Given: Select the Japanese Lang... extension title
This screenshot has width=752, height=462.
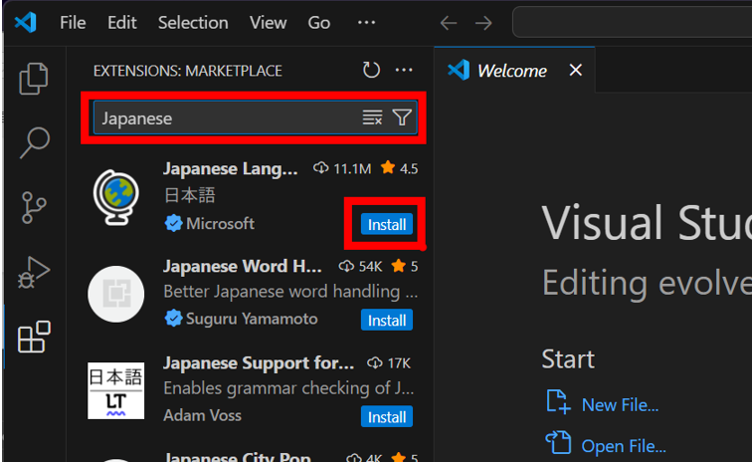Looking at the screenshot, I should [x=230, y=168].
